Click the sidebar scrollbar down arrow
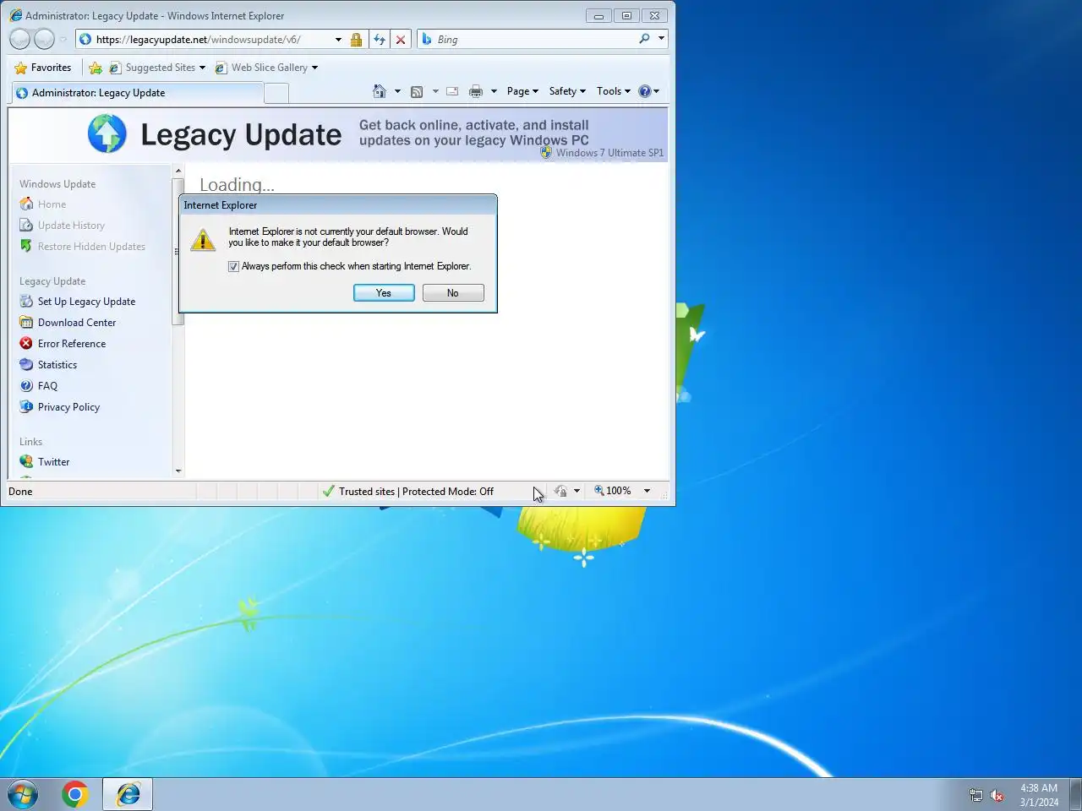Image resolution: width=1082 pixels, height=811 pixels. (178, 471)
